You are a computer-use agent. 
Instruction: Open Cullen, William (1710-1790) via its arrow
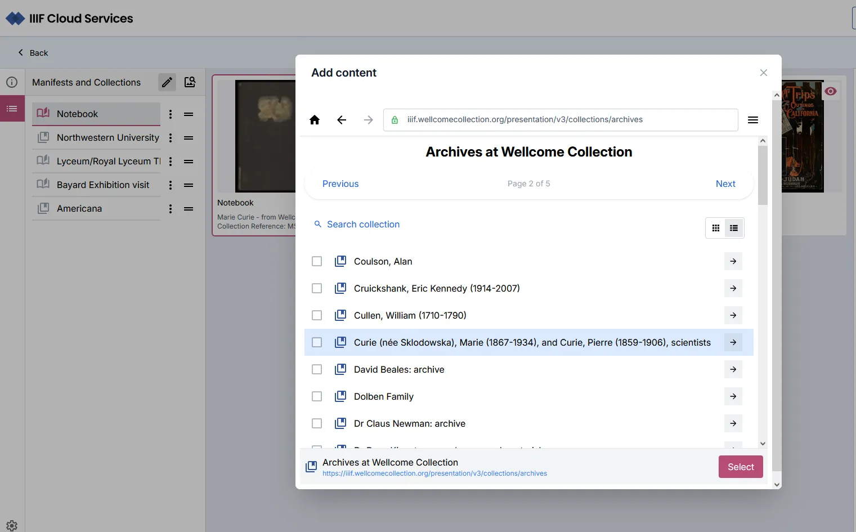tap(733, 315)
